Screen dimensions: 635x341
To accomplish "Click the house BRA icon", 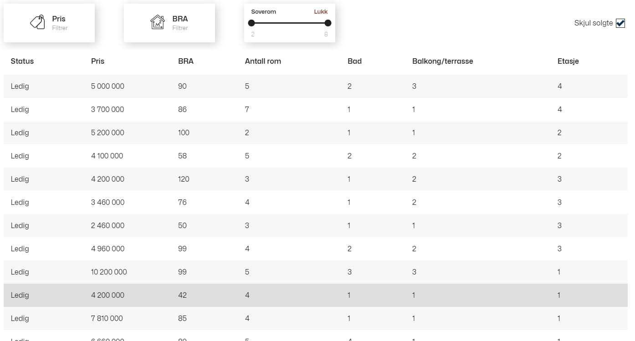I will (158, 22).
